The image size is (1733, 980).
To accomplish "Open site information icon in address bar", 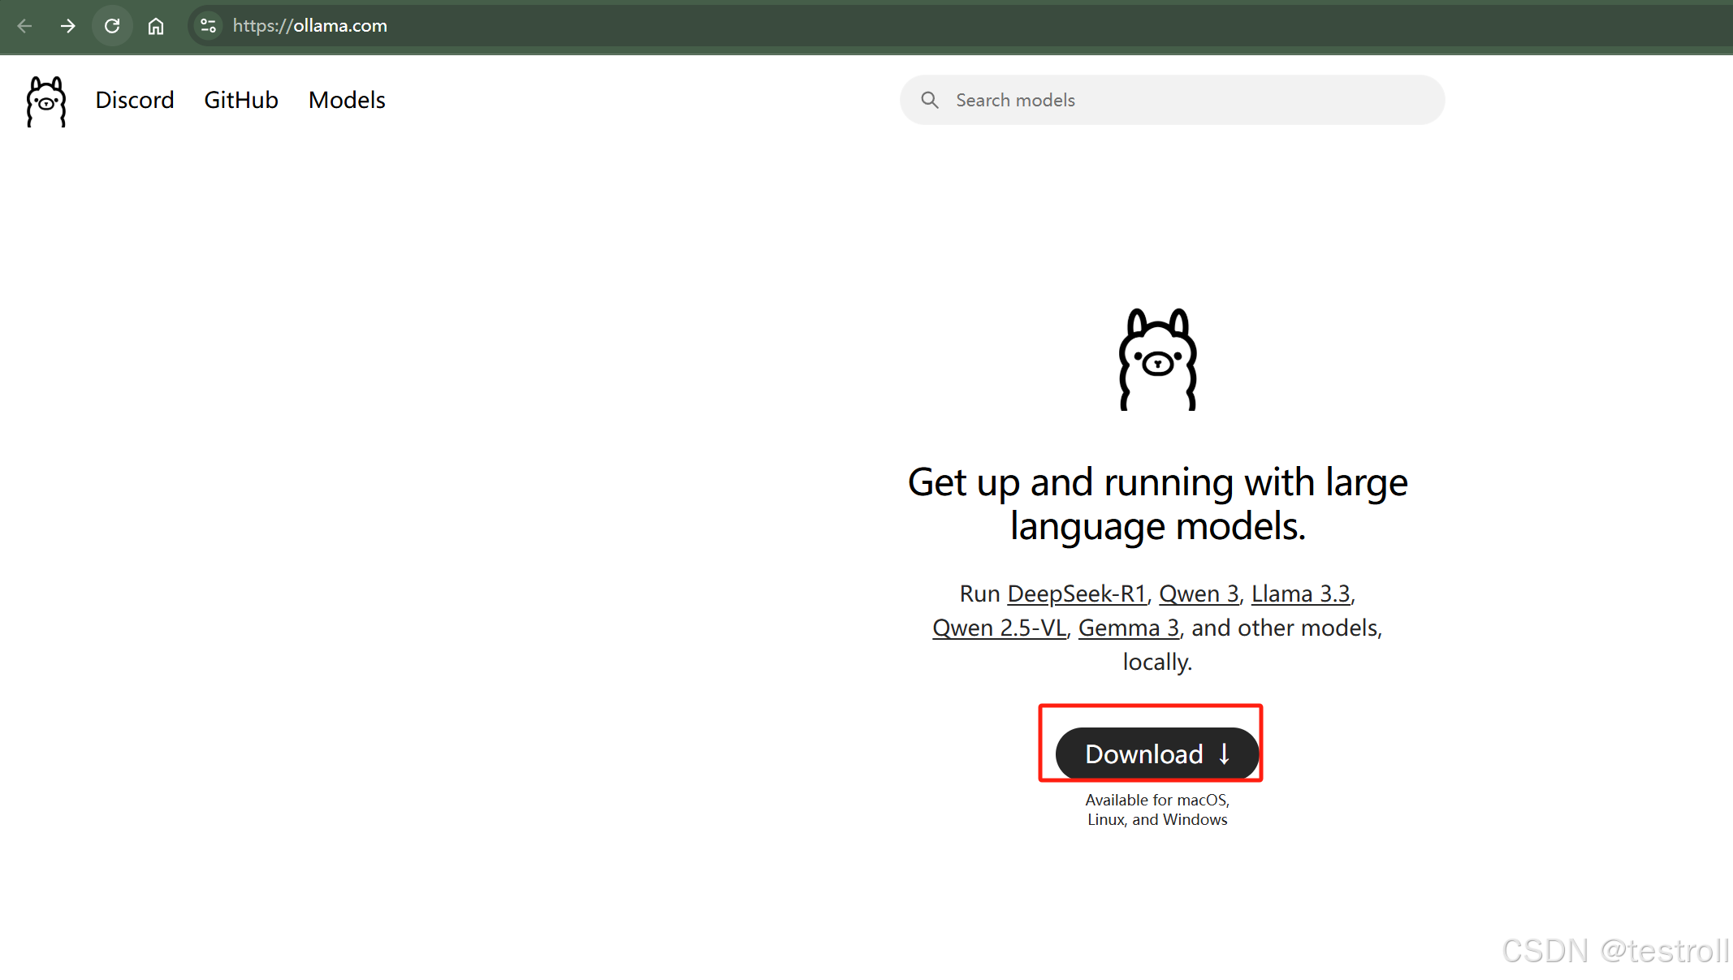I will 208,26.
